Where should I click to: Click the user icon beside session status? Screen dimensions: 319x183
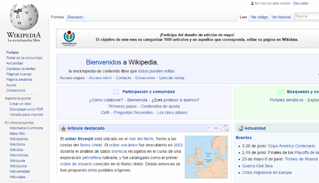coord(252,3)
